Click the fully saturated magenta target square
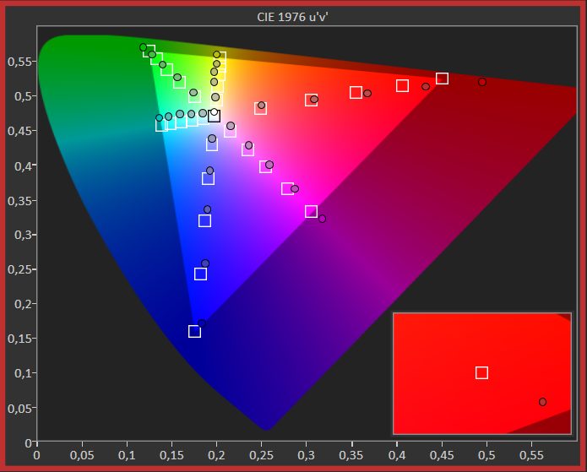Image resolution: width=587 pixels, height=472 pixels. 311,211
